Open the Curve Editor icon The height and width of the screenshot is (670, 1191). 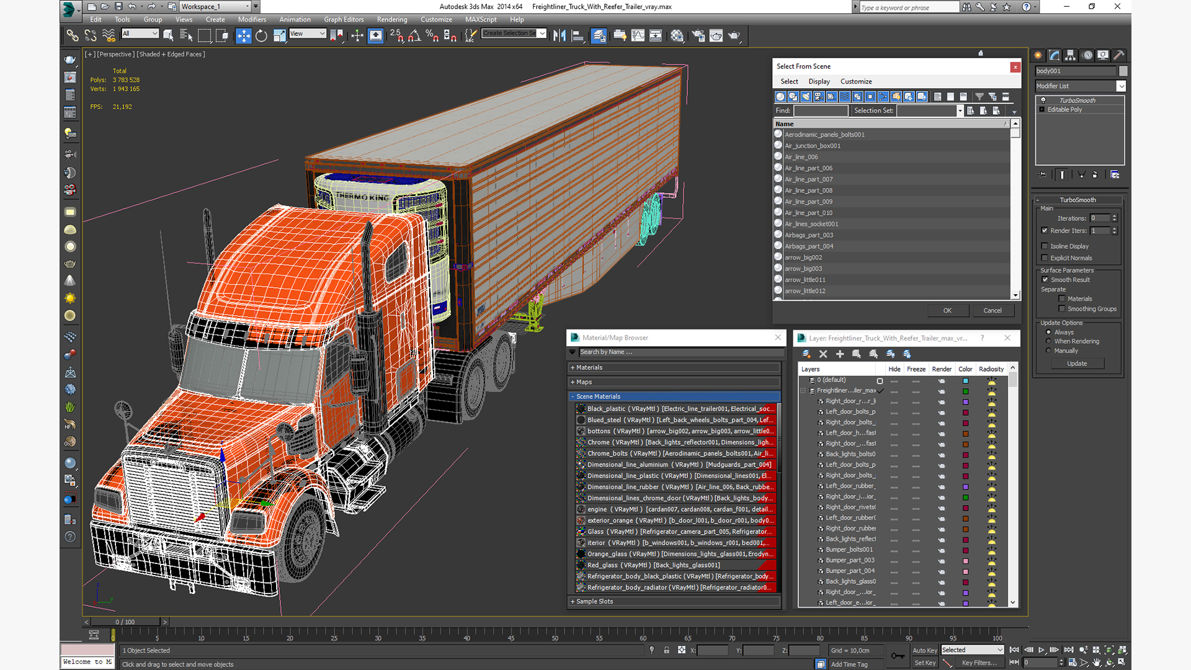pos(638,36)
